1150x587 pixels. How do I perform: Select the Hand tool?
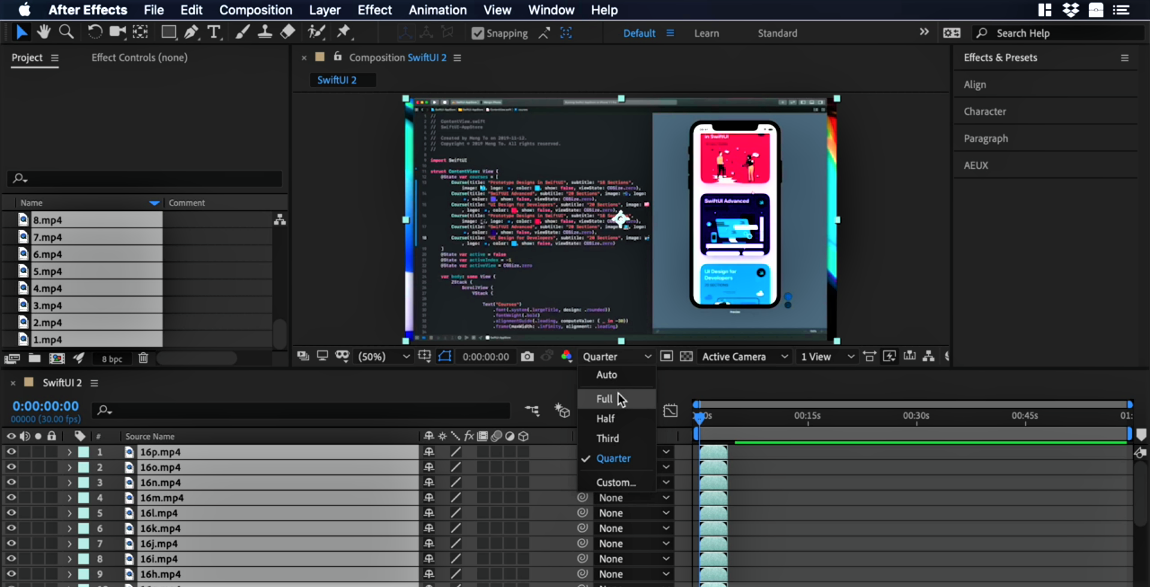point(43,32)
